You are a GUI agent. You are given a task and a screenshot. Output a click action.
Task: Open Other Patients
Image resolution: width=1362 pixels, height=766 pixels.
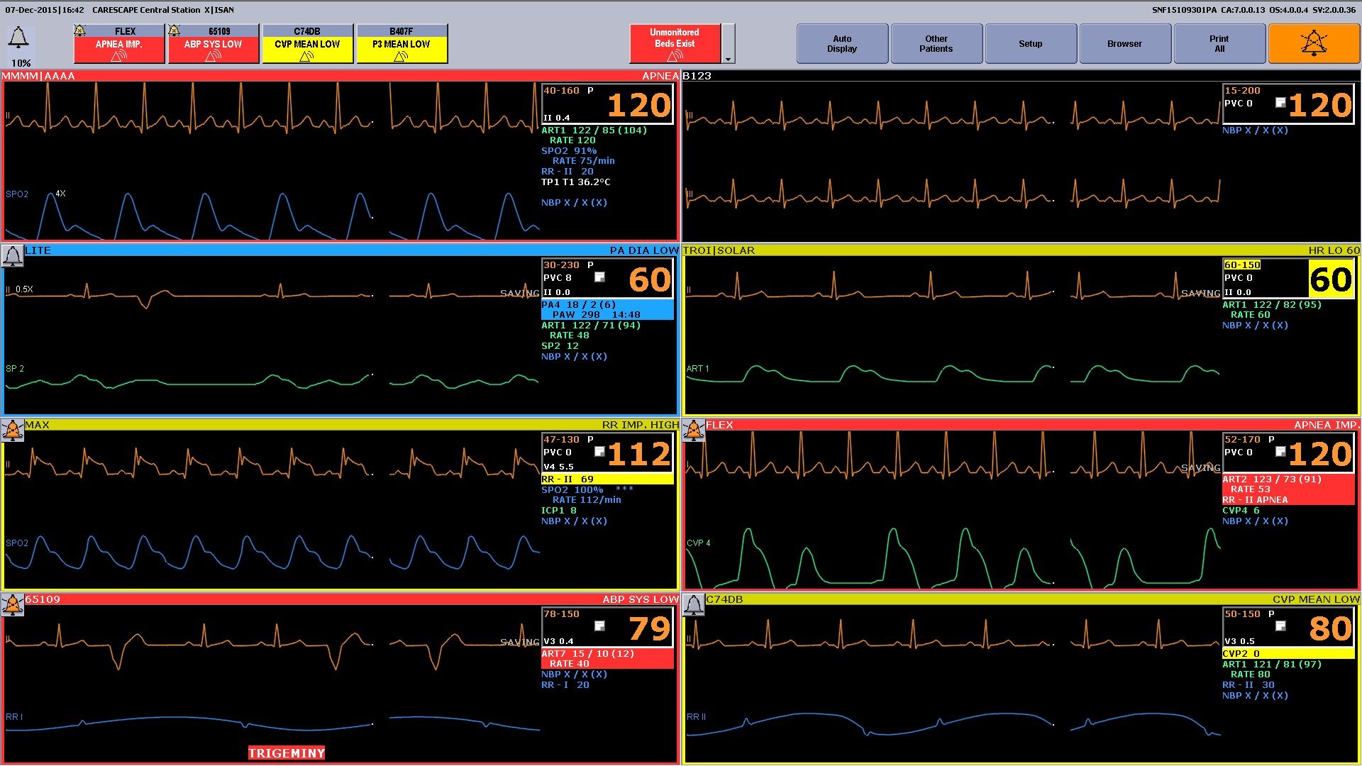936,43
